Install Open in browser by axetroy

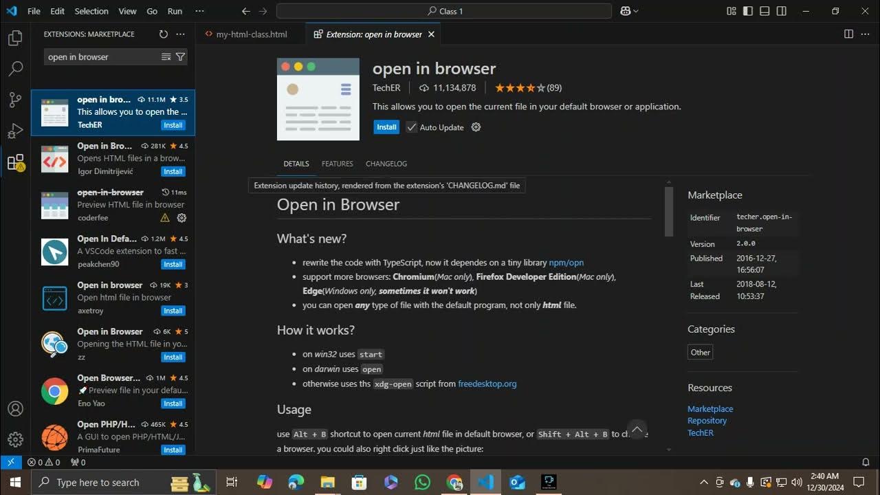(173, 311)
